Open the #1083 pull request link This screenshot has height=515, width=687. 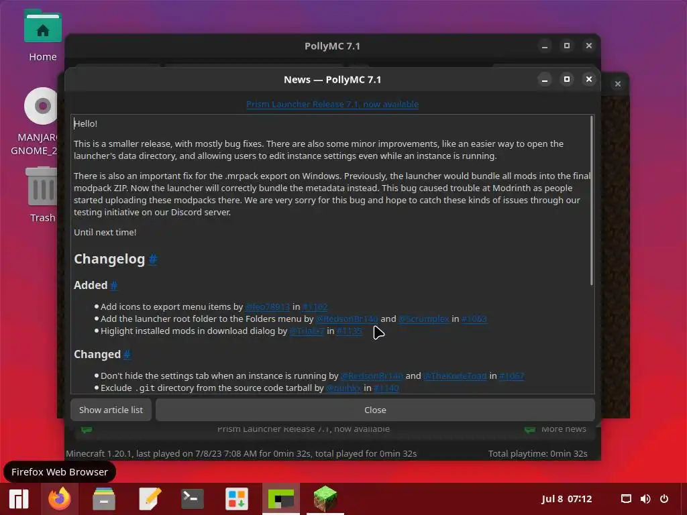pos(474,319)
